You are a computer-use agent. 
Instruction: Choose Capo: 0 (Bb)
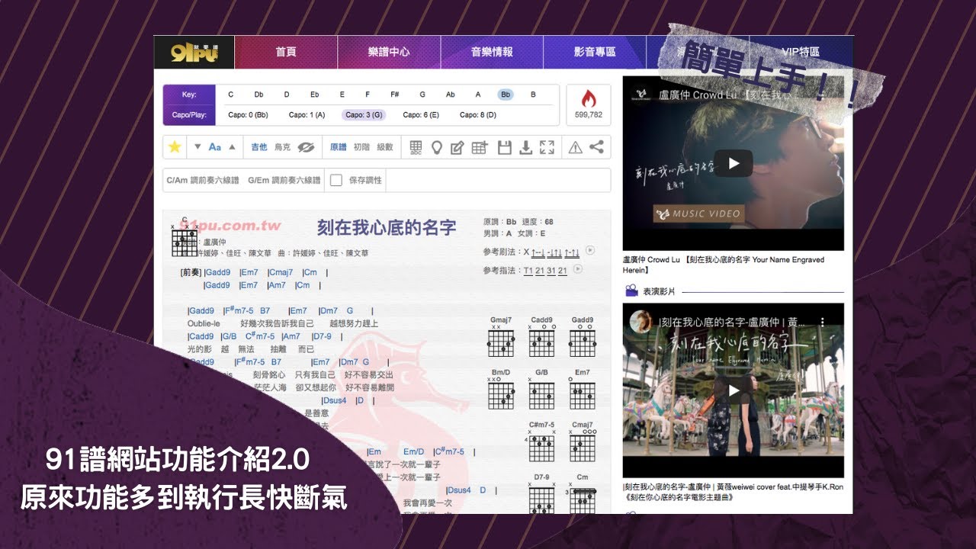(248, 115)
